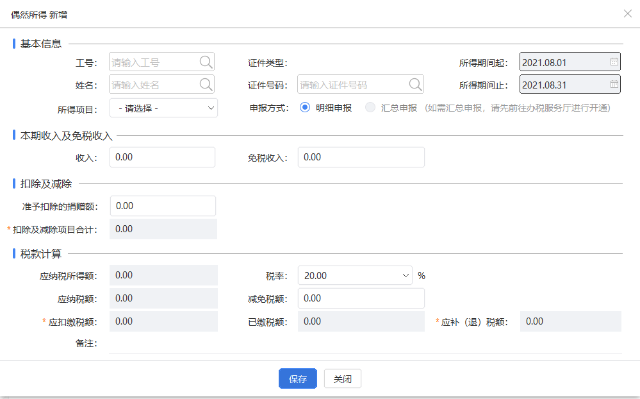Click the 减免税额 input field

(x=361, y=298)
